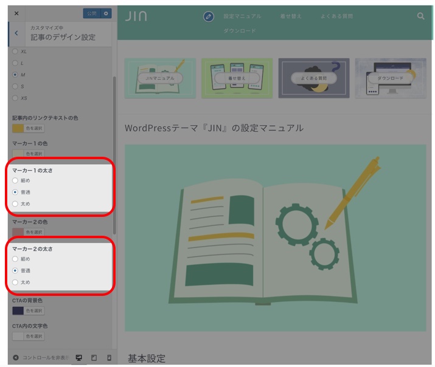Click the customizer panel scrollbar
The width and height of the screenshot is (435, 367).
tap(114, 155)
